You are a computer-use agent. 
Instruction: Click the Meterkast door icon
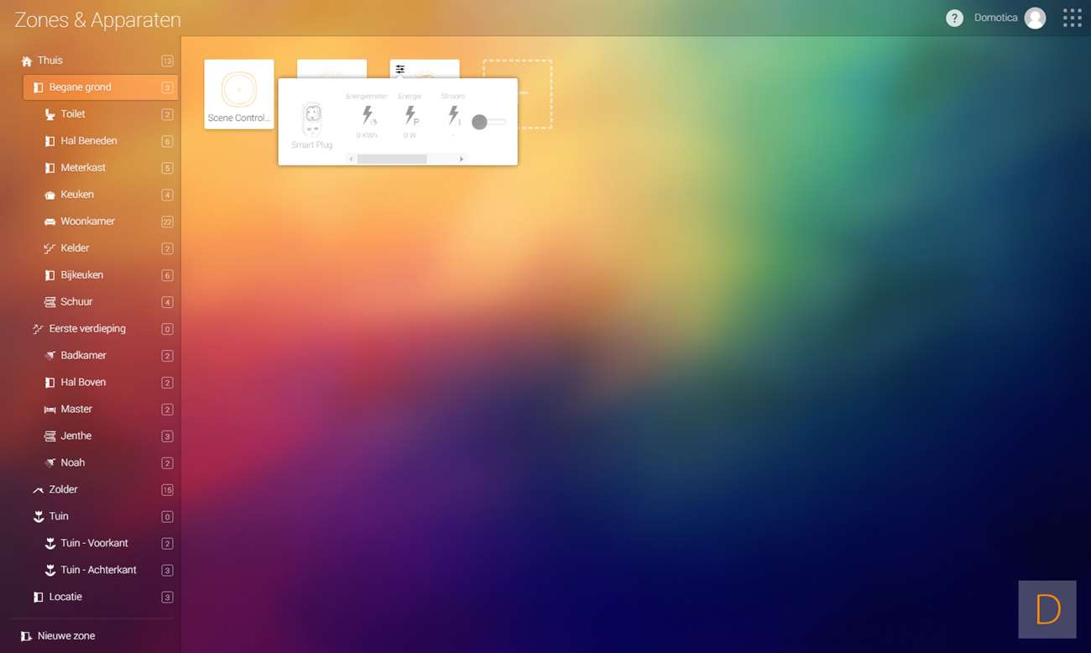(x=50, y=168)
